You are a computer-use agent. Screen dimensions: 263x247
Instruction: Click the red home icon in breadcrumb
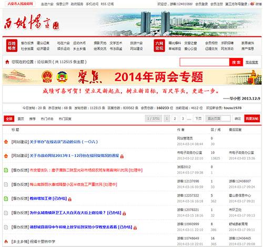(7, 62)
